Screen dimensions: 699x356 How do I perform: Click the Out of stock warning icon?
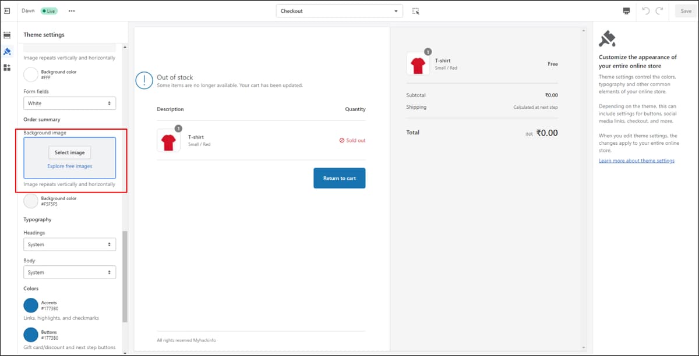(144, 81)
